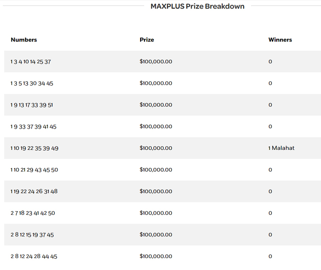Click the Winners column header
Screen dimensions: 321x270
pyautogui.click(x=280, y=40)
